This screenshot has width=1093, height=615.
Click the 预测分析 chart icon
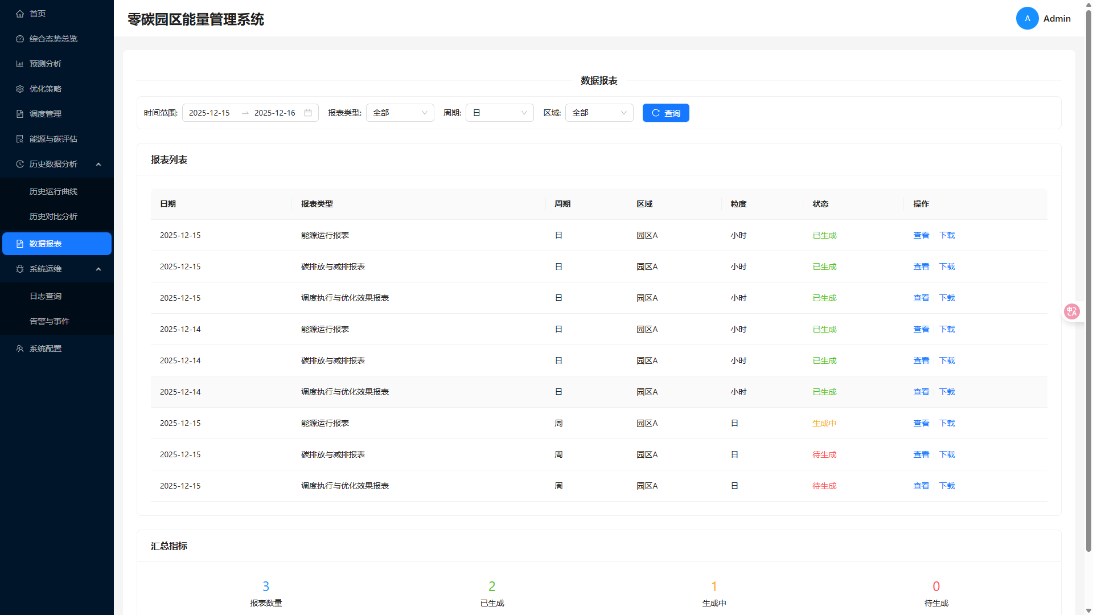point(19,64)
